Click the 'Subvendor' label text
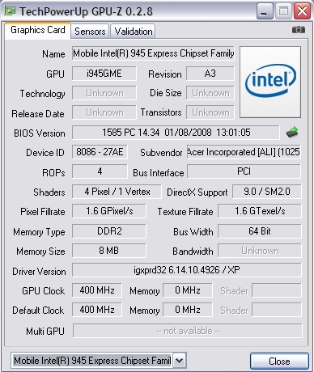Screen dimensions: 314x372 click(161, 153)
